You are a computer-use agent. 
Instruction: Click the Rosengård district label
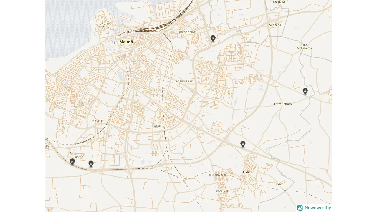(x=184, y=81)
